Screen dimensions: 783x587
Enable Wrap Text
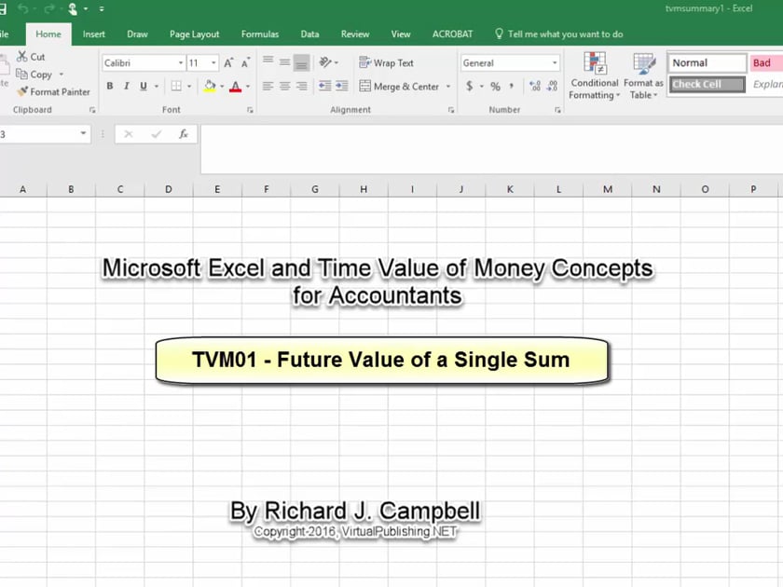[386, 63]
